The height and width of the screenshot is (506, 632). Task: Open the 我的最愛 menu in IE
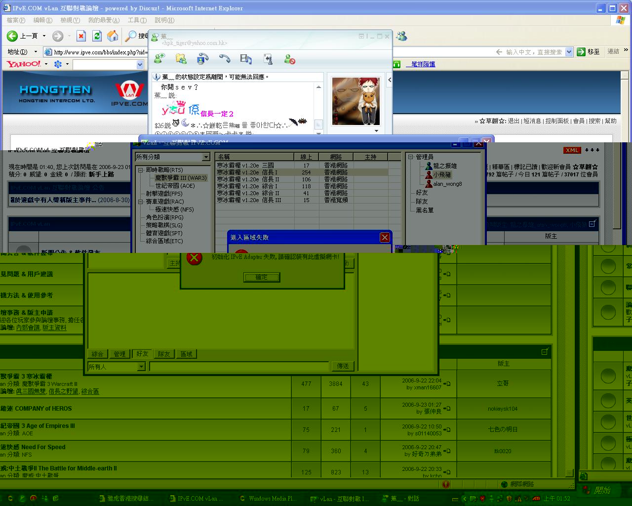point(104,20)
